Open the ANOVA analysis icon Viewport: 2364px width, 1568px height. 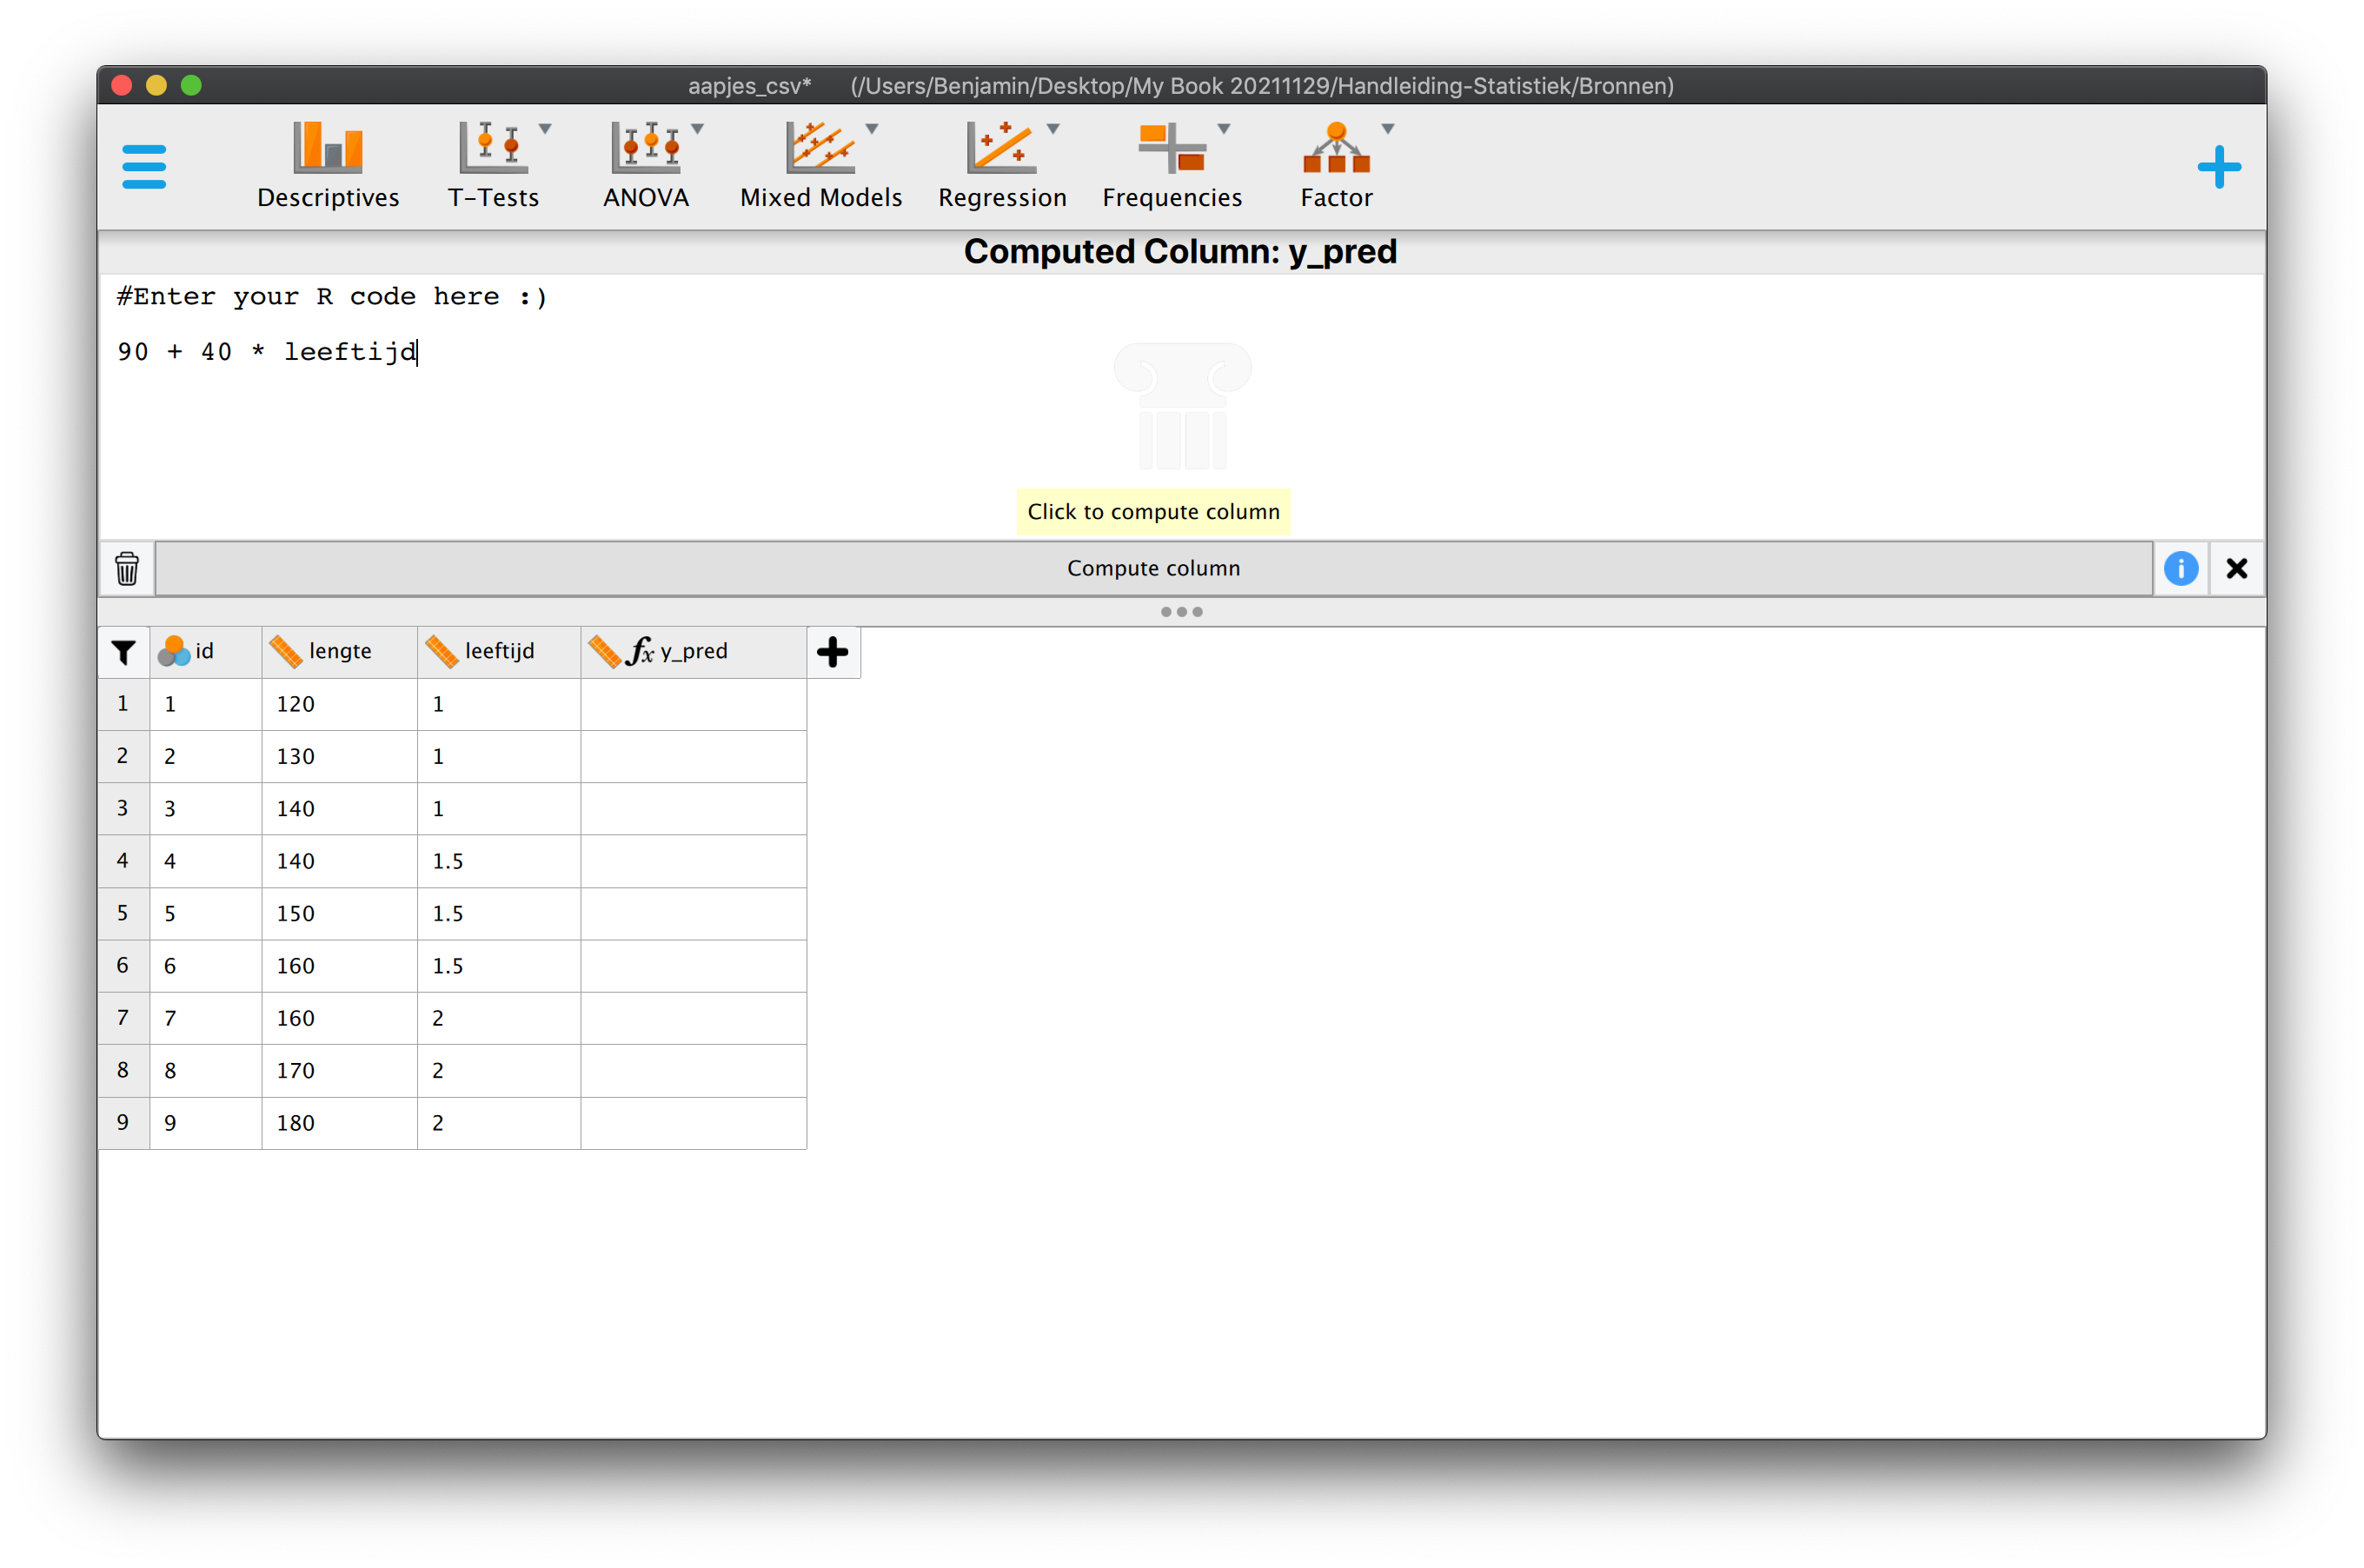tap(646, 147)
